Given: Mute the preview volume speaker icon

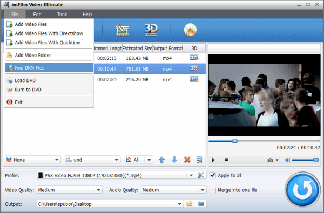Looking at the screenshot, I should [287, 160].
